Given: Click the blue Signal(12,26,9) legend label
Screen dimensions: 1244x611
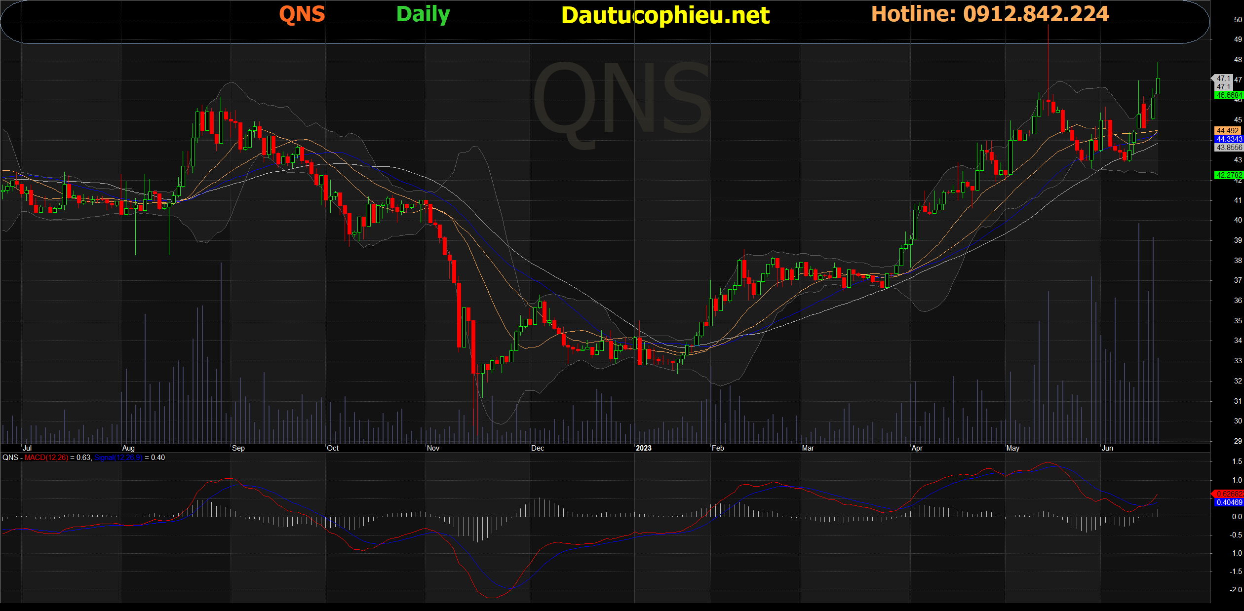Looking at the screenshot, I should (118, 458).
